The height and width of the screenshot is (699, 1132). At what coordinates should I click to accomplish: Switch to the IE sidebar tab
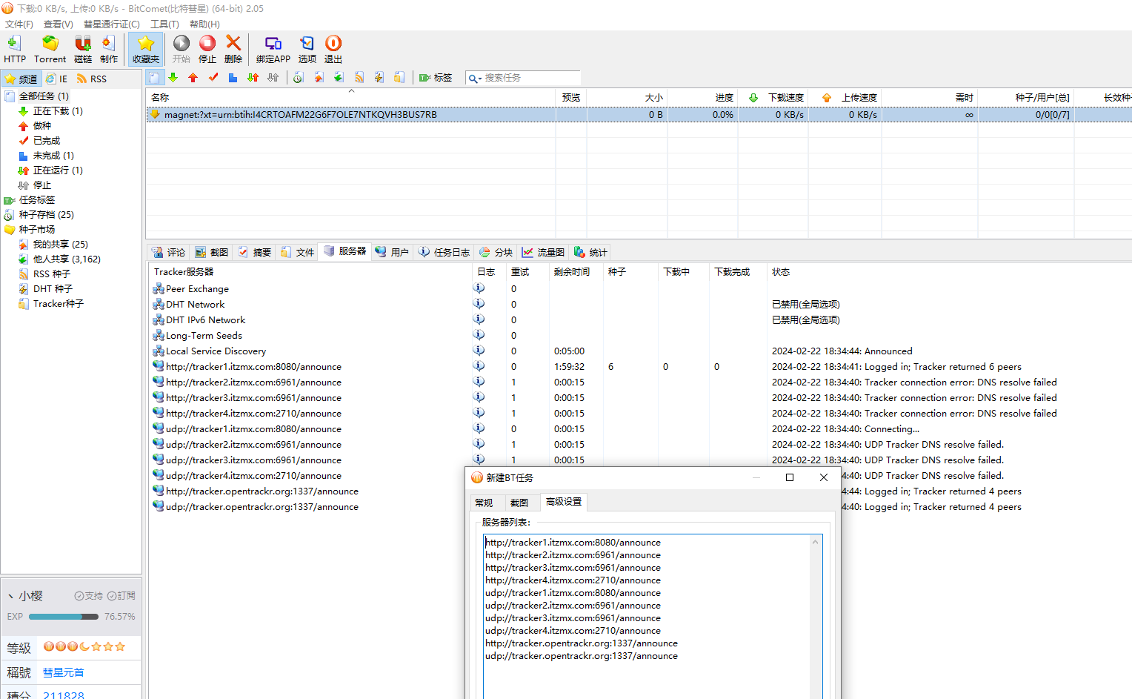(x=56, y=79)
